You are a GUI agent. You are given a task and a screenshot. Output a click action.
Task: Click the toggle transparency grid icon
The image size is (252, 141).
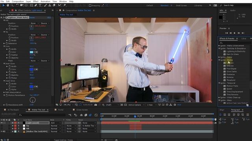click(126, 105)
